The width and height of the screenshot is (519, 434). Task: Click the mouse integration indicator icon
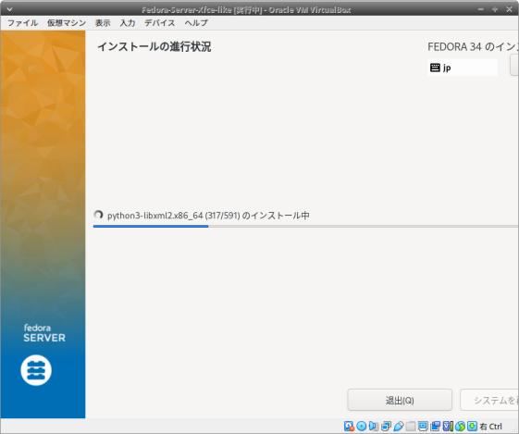(x=460, y=426)
